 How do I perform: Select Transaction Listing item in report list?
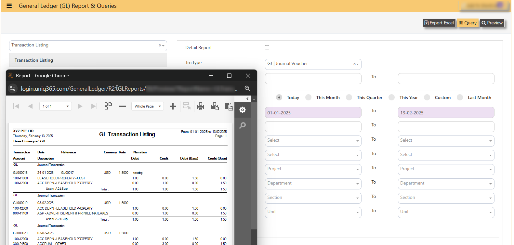tap(88, 60)
